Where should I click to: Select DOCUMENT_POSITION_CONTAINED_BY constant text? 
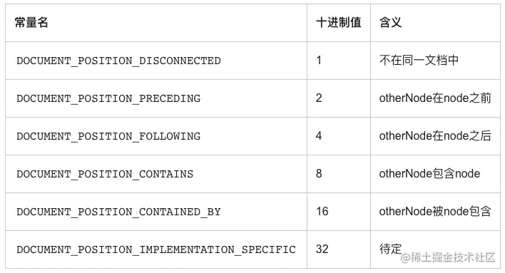coord(118,212)
